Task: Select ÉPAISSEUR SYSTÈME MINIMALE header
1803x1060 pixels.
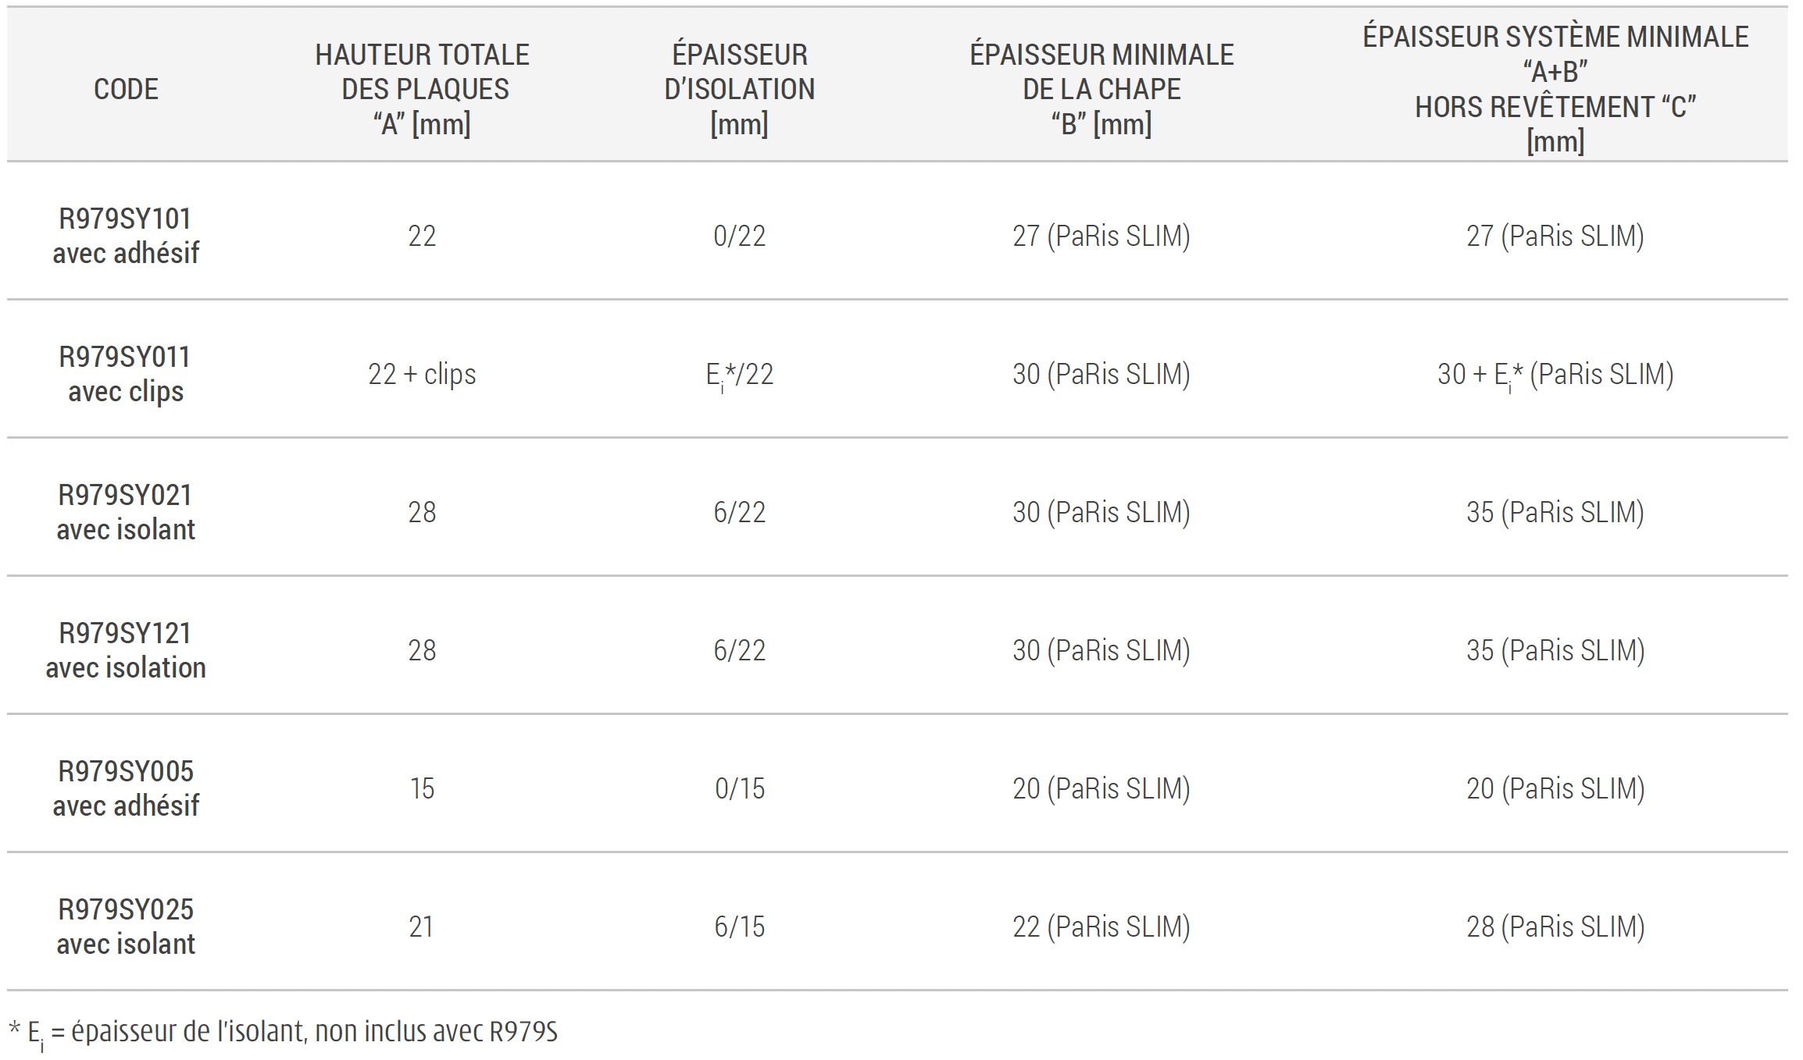Action: click(x=1555, y=89)
